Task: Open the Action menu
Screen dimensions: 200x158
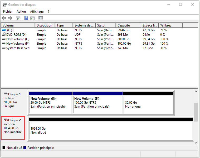Action: (21, 12)
